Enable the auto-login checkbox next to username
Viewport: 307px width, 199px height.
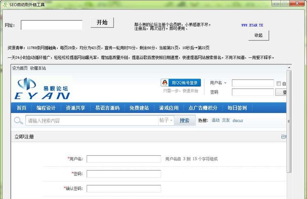pyautogui.click(x=279, y=83)
